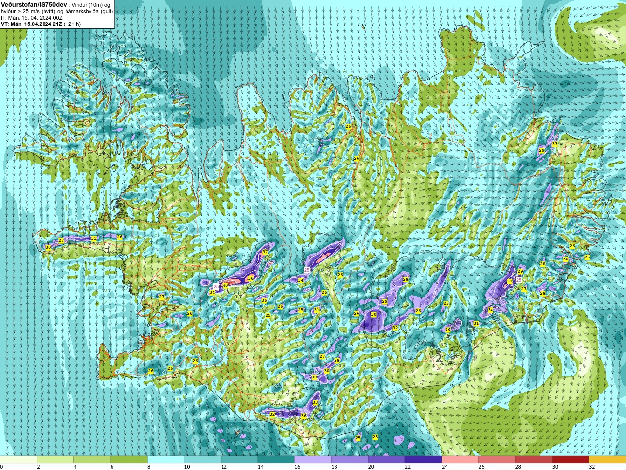The height and width of the screenshot is (470, 626).
Task: Click the white 25 contour label beside the 40
Action: coord(216,286)
